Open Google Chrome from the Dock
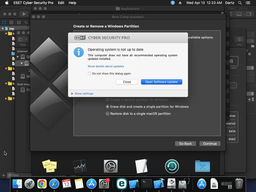Viewport: 256px width, 192px height. [42, 184]
